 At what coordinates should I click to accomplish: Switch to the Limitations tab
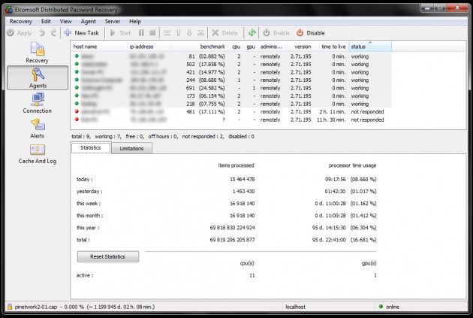131,148
